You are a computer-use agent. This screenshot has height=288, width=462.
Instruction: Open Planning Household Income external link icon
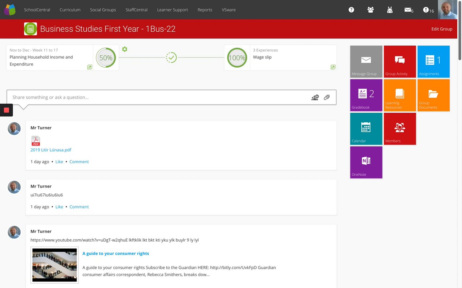(x=90, y=67)
